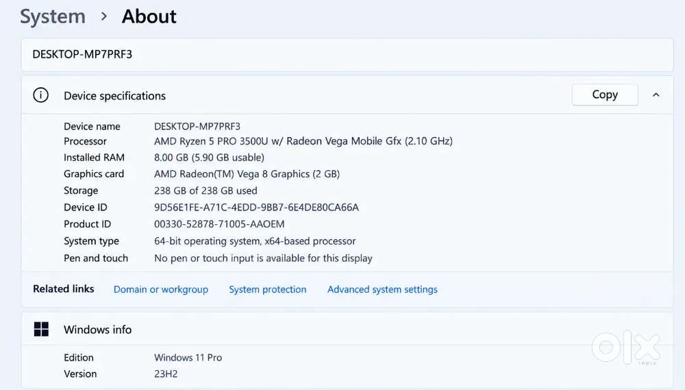This screenshot has height=390, width=685.
Task: Click the breadcrumb separator chevron
Action: 103,16
